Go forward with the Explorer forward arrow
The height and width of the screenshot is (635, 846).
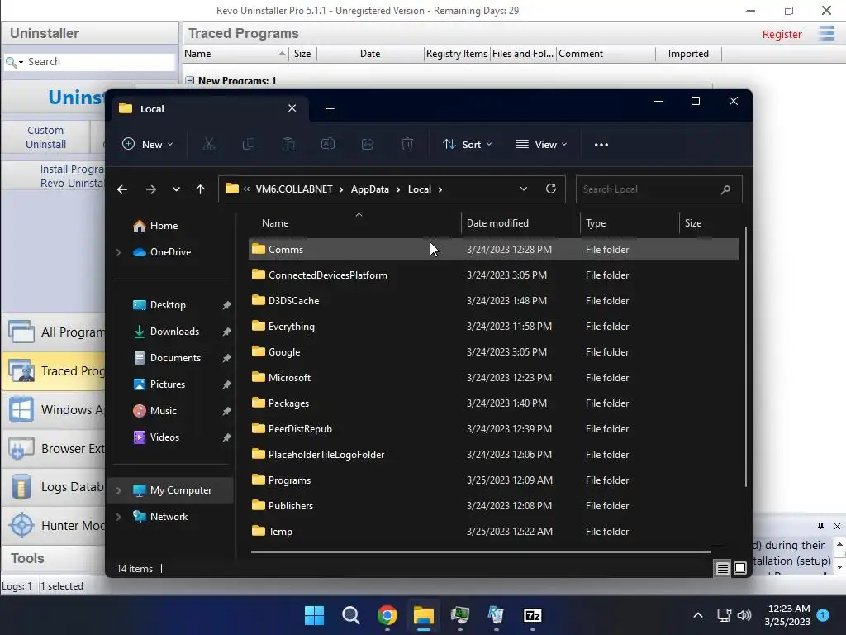pyautogui.click(x=151, y=189)
